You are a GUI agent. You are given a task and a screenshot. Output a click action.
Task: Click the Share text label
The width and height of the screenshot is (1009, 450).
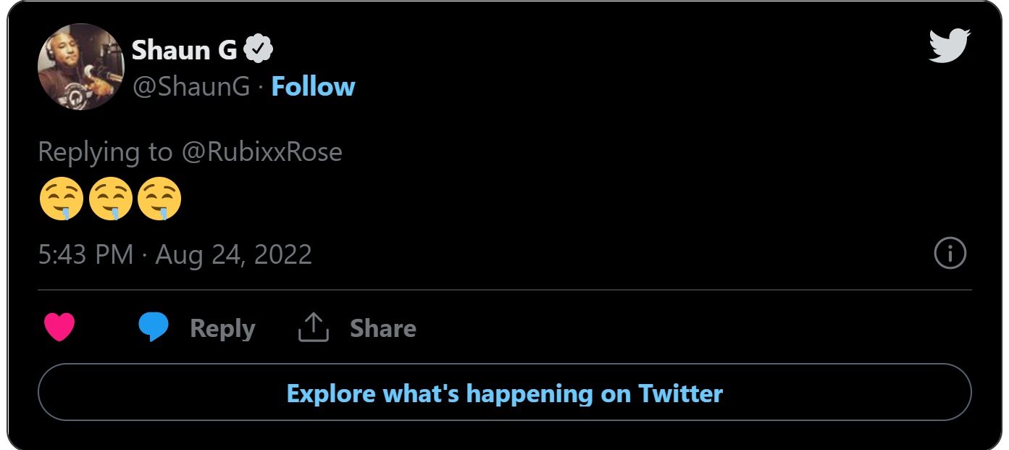(x=382, y=329)
